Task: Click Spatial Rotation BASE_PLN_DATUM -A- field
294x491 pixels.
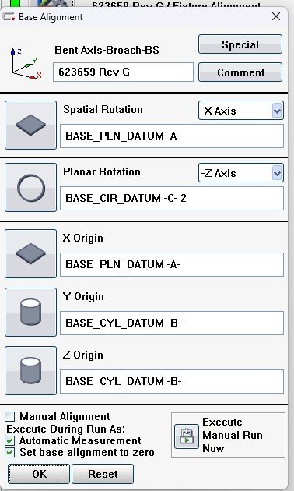Action: coord(172,136)
